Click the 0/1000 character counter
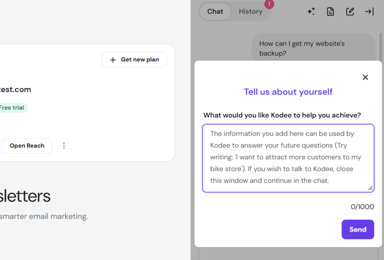 click(x=362, y=207)
